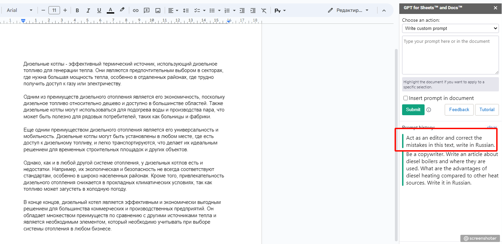Clear formatting from the text

point(264,11)
